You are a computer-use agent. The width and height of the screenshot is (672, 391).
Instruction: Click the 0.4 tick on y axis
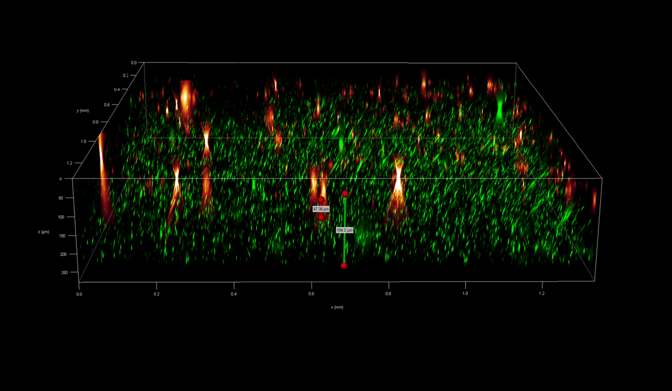click(117, 90)
